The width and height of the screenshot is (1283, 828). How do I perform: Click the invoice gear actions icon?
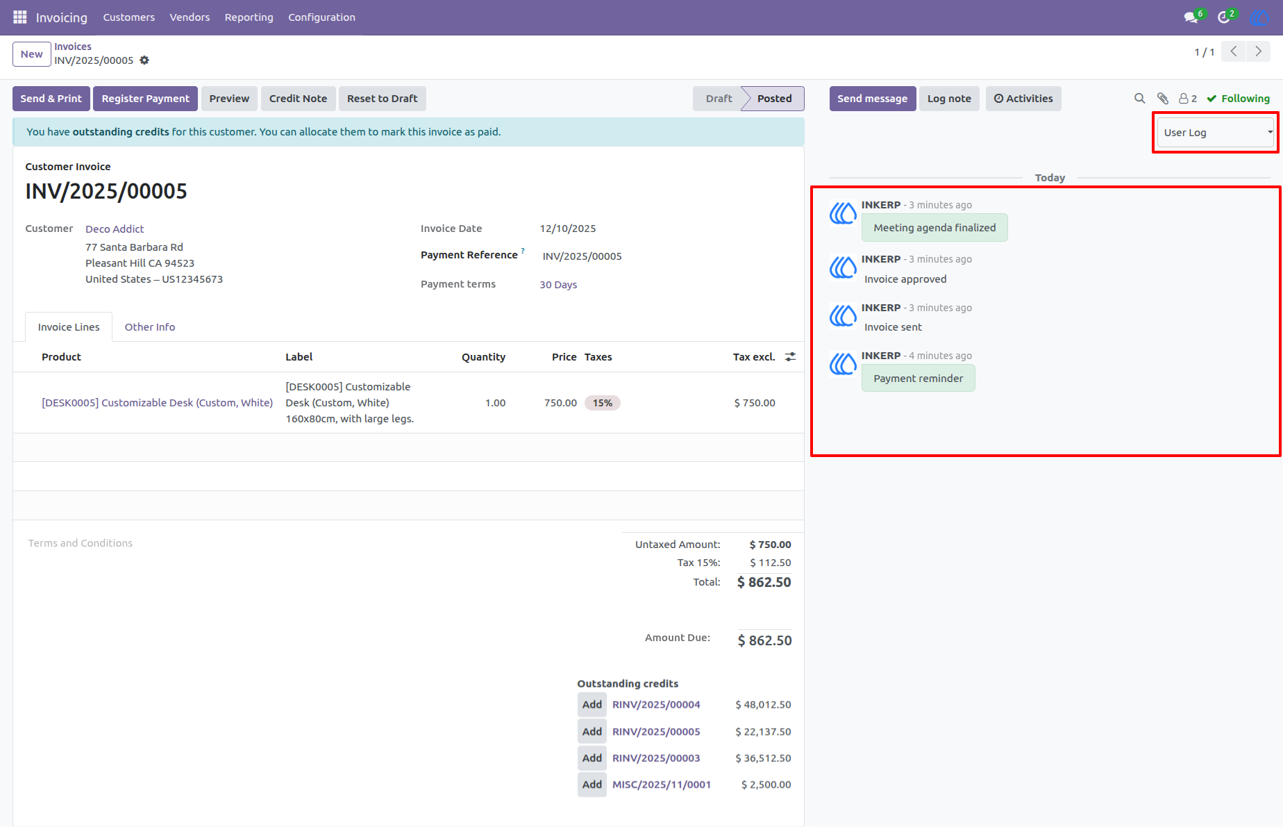(x=144, y=60)
